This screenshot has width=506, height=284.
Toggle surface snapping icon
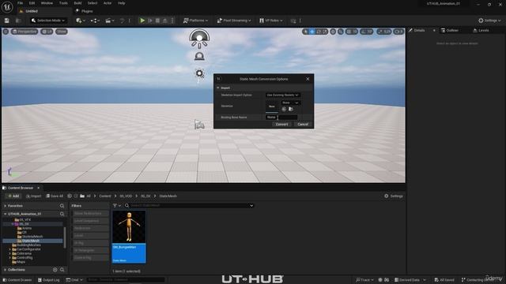(x=341, y=32)
